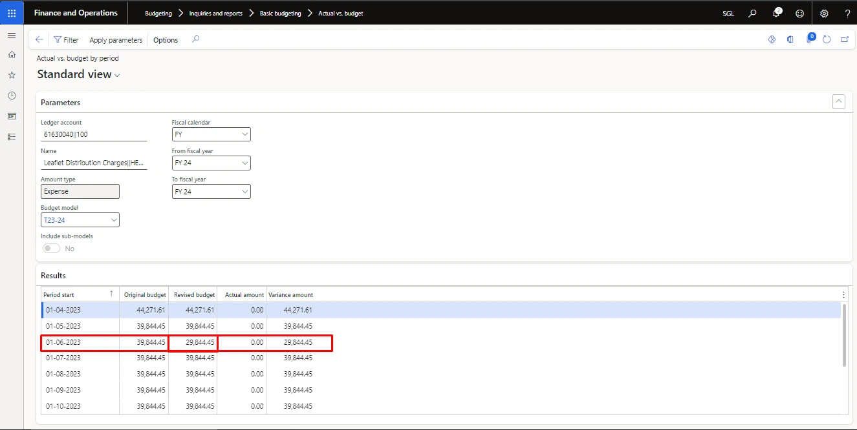
Task: Click the back arrow in the action pane
Action: [x=39, y=39]
